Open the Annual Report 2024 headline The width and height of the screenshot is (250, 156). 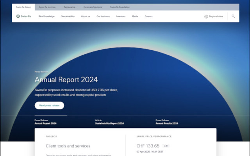click(66, 80)
